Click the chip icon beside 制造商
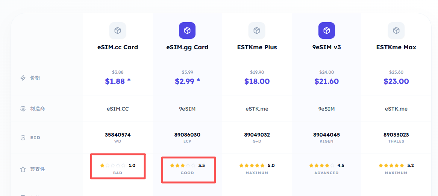This screenshot has width=438, height=196. coord(23,109)
